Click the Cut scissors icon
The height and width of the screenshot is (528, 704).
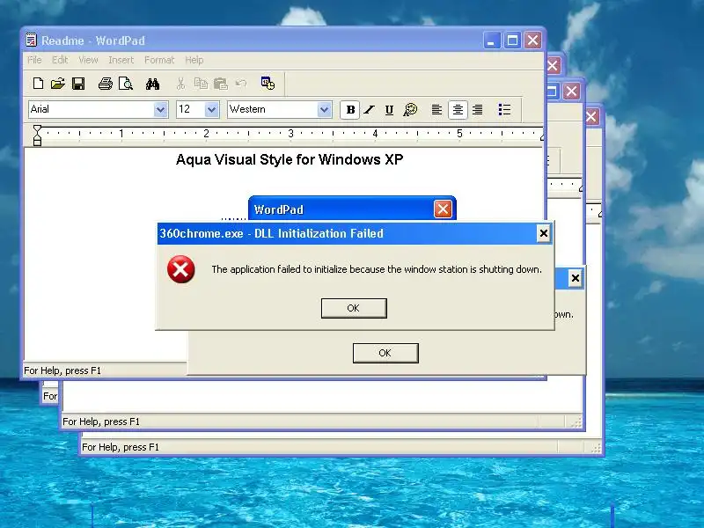coord(180,84)
